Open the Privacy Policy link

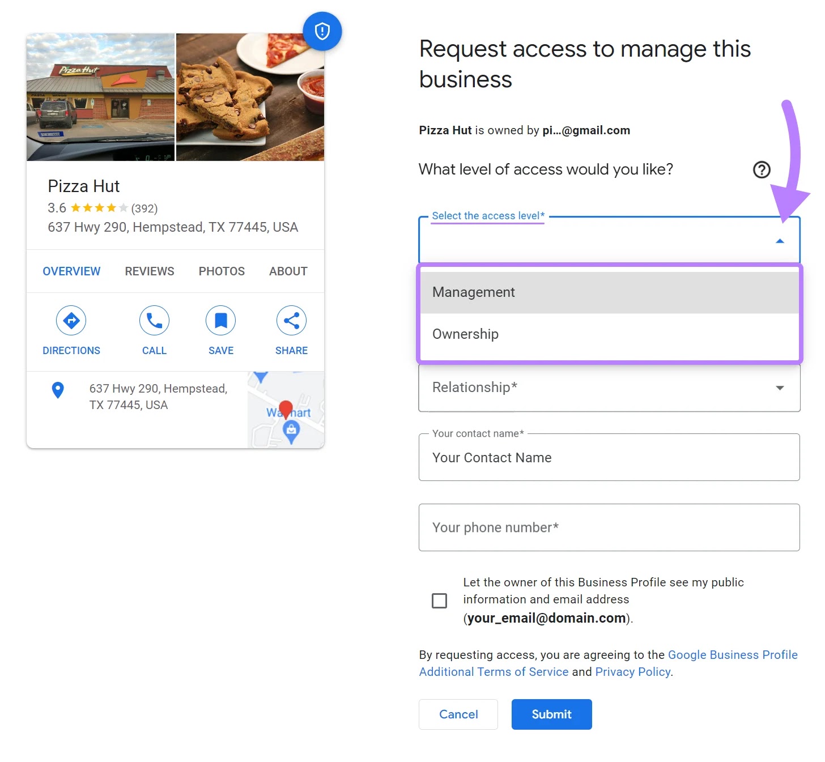pyautogui.click(x=633, y=672)
